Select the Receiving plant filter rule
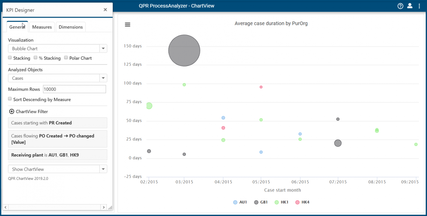Viewport: 427px width, 216px height. [x=58, y=155]
